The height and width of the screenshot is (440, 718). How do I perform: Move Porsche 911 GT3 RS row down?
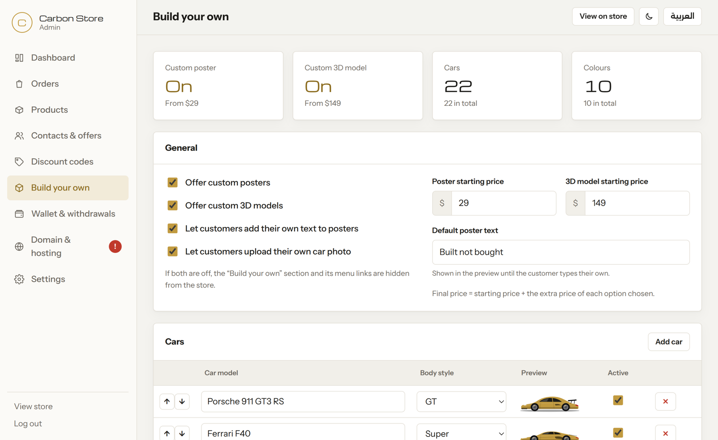pos(182,401)
